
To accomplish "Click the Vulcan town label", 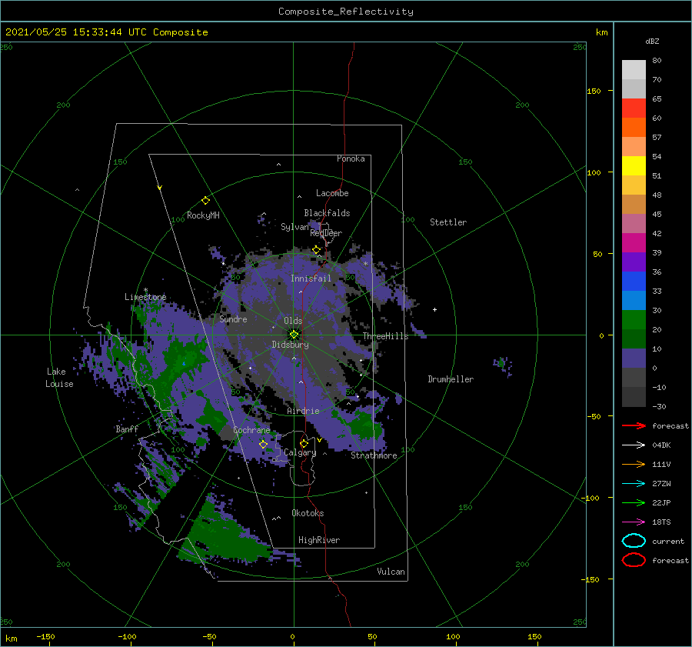I will [391, 572].
